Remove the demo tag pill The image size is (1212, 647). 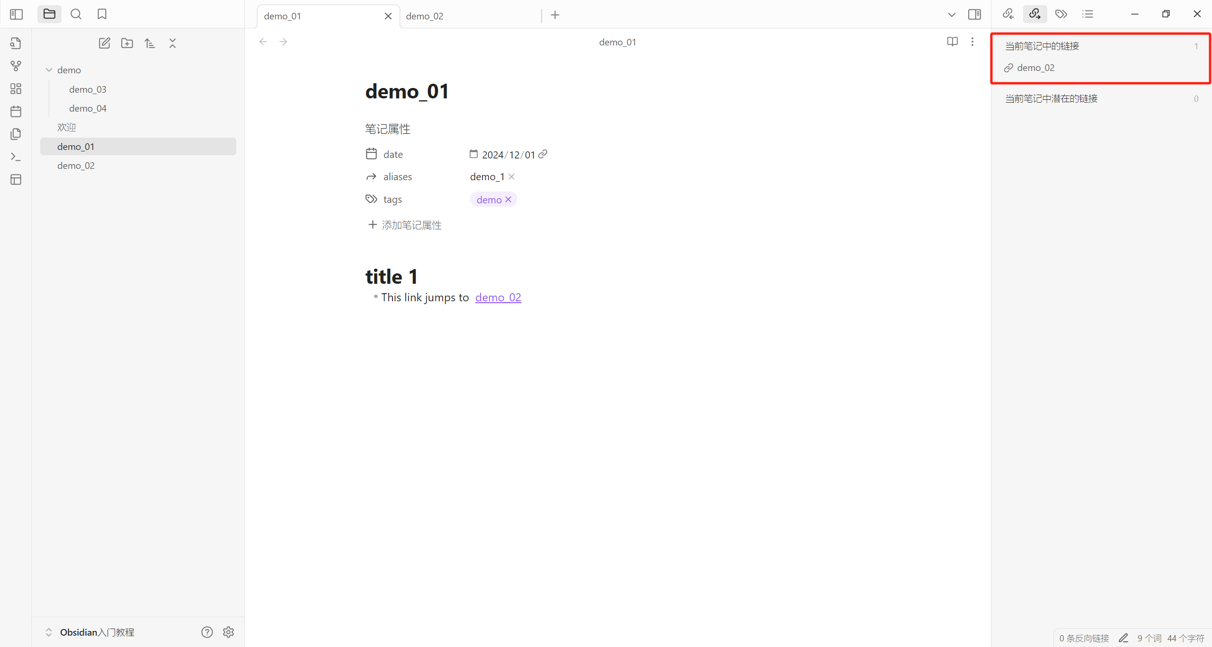pos(508,200)
